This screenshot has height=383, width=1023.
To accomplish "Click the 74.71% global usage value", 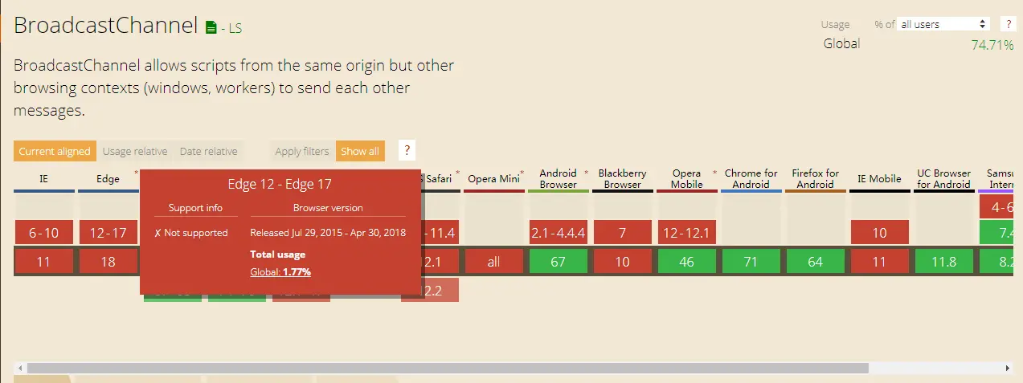I will [992, 45].
